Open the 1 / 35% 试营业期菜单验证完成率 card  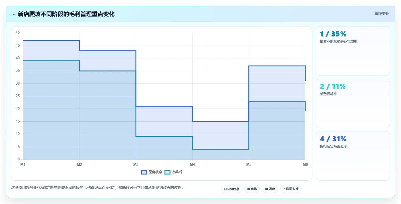tap(353, 51)
